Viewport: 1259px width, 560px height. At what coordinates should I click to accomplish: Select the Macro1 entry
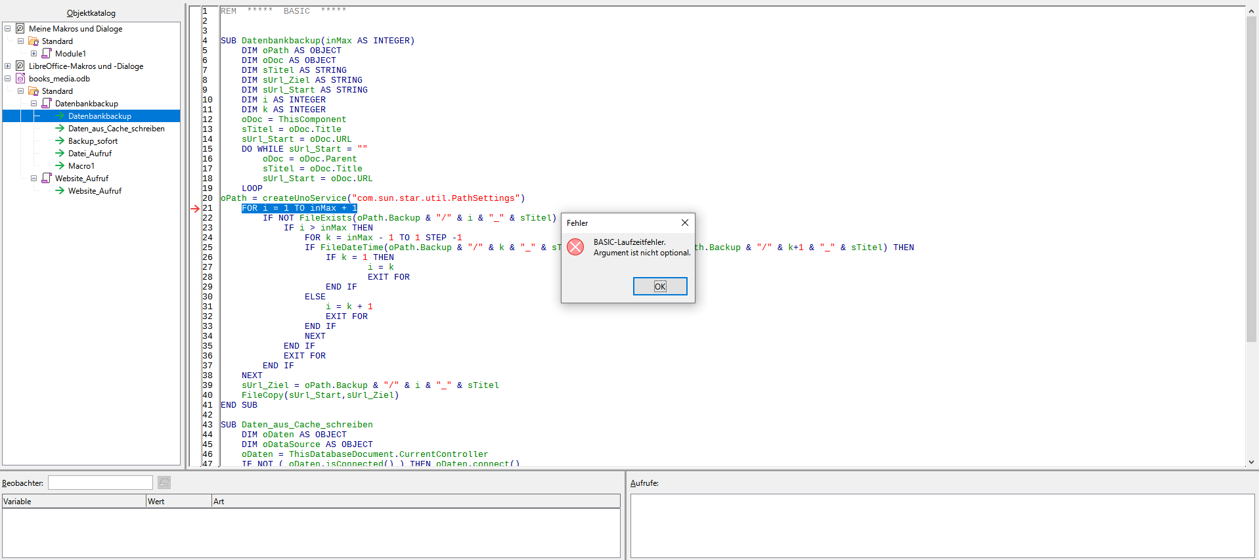tap(81, 166)
